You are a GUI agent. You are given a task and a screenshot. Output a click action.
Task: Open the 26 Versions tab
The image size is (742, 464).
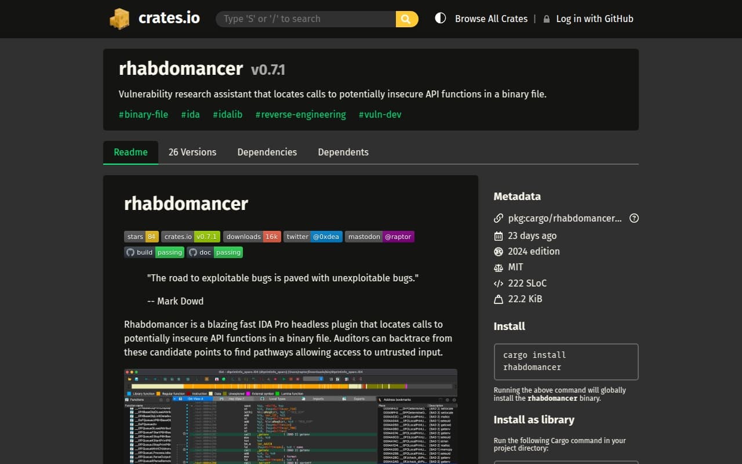[192, 152]
